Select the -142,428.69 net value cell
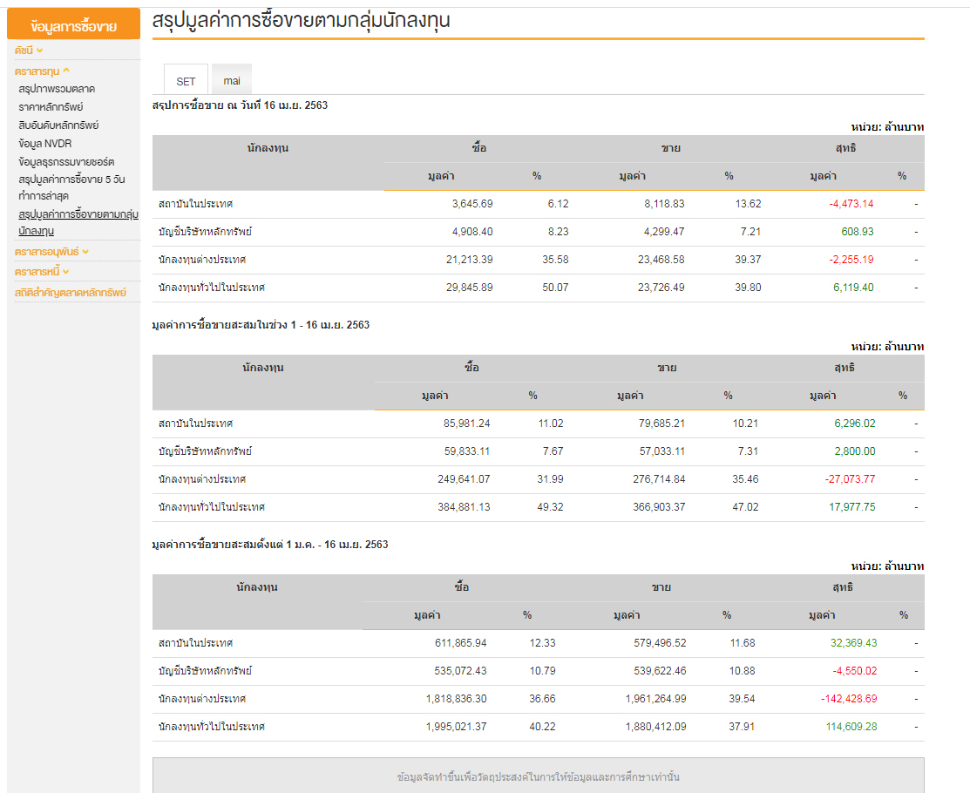The width and height of the screenshot is (970, 793). [848, 699]
